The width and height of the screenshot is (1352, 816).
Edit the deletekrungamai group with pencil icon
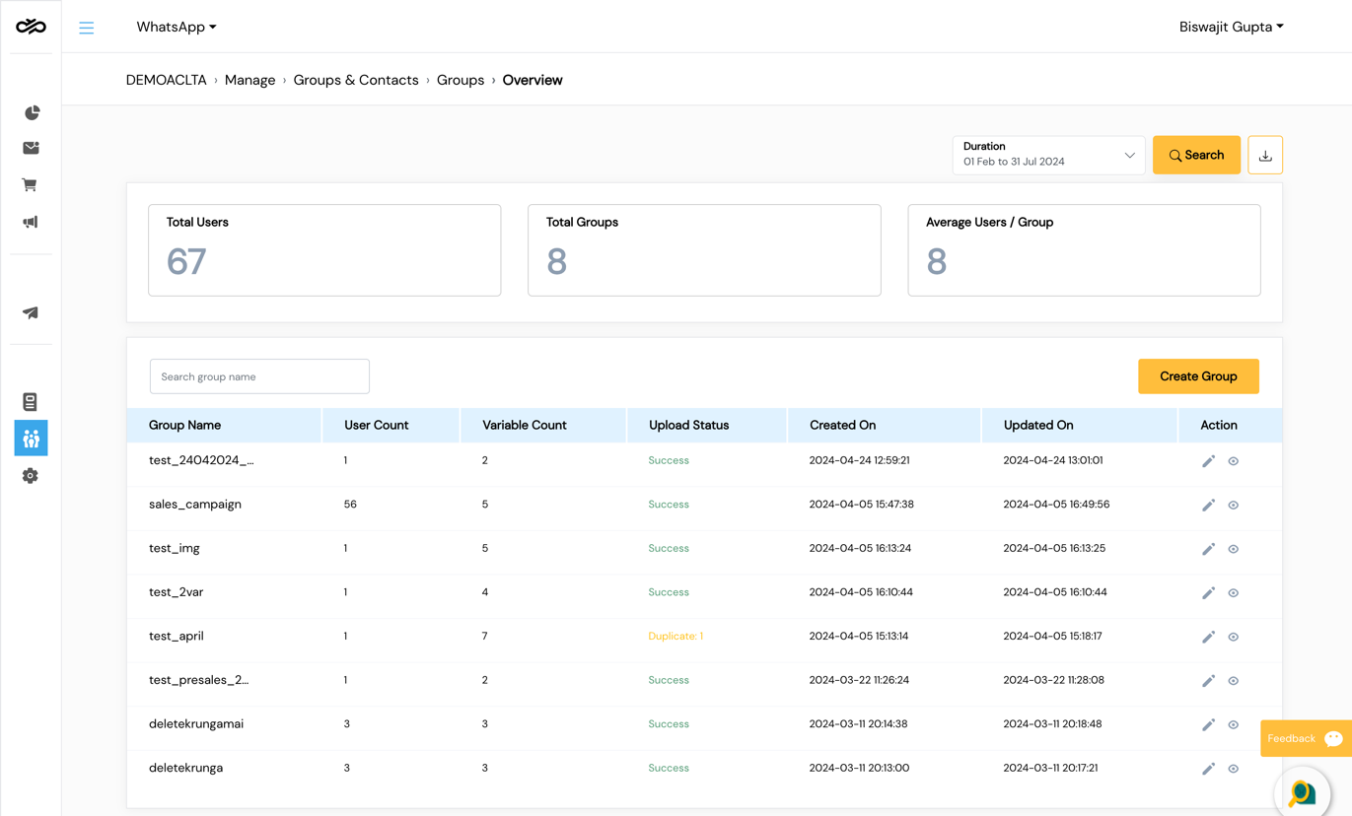click(x=1208, y=724)
